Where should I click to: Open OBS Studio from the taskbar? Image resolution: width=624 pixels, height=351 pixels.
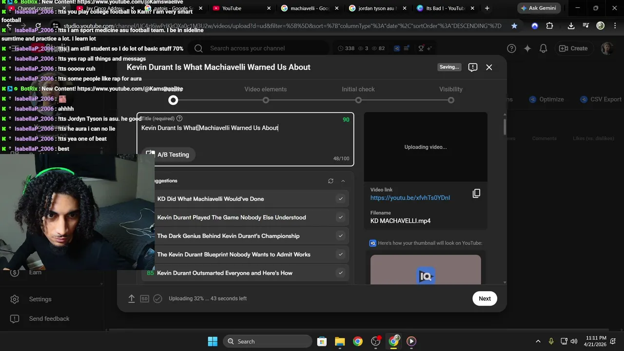pos(375,341)
